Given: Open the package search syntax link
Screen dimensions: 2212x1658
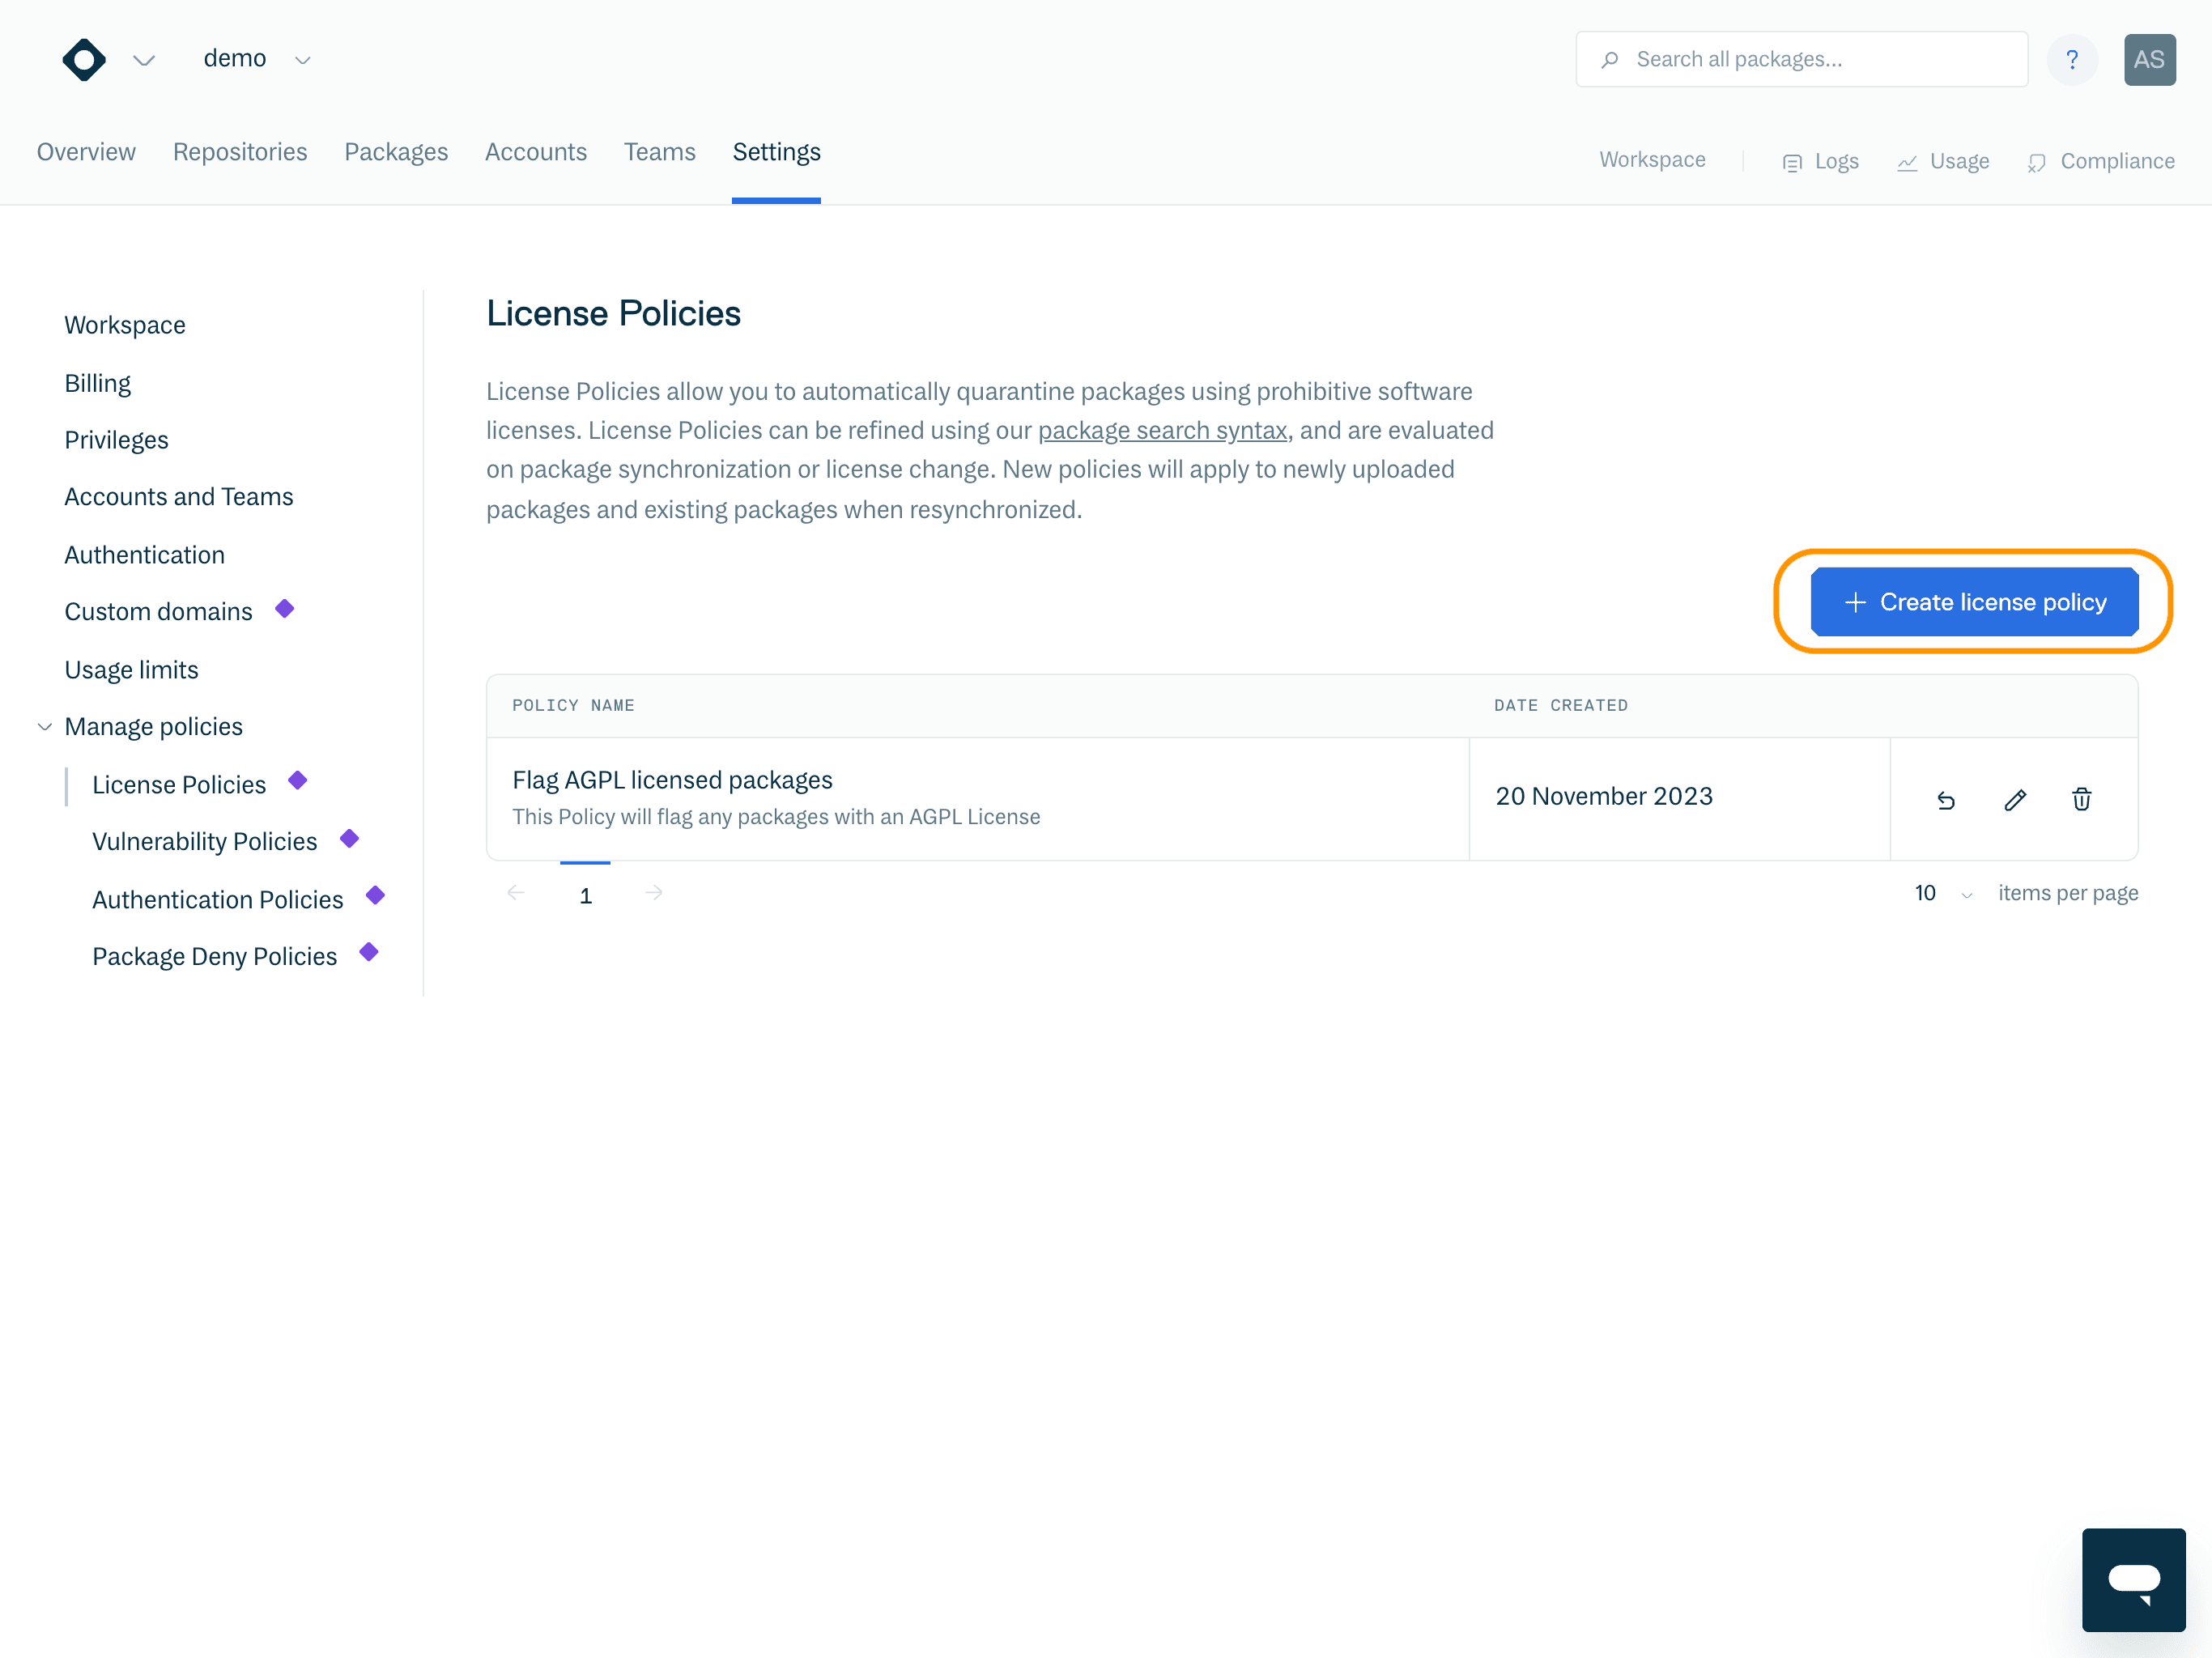Looking at the screenshot, I should click(x=1162, y=430).
